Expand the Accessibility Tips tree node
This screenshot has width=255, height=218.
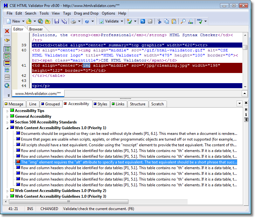click(x=7, y=111)
